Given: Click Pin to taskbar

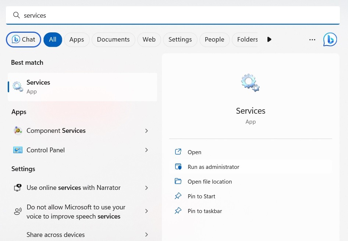Looking at the screenshot, I should pyautogui.click(x=205, y=211).
